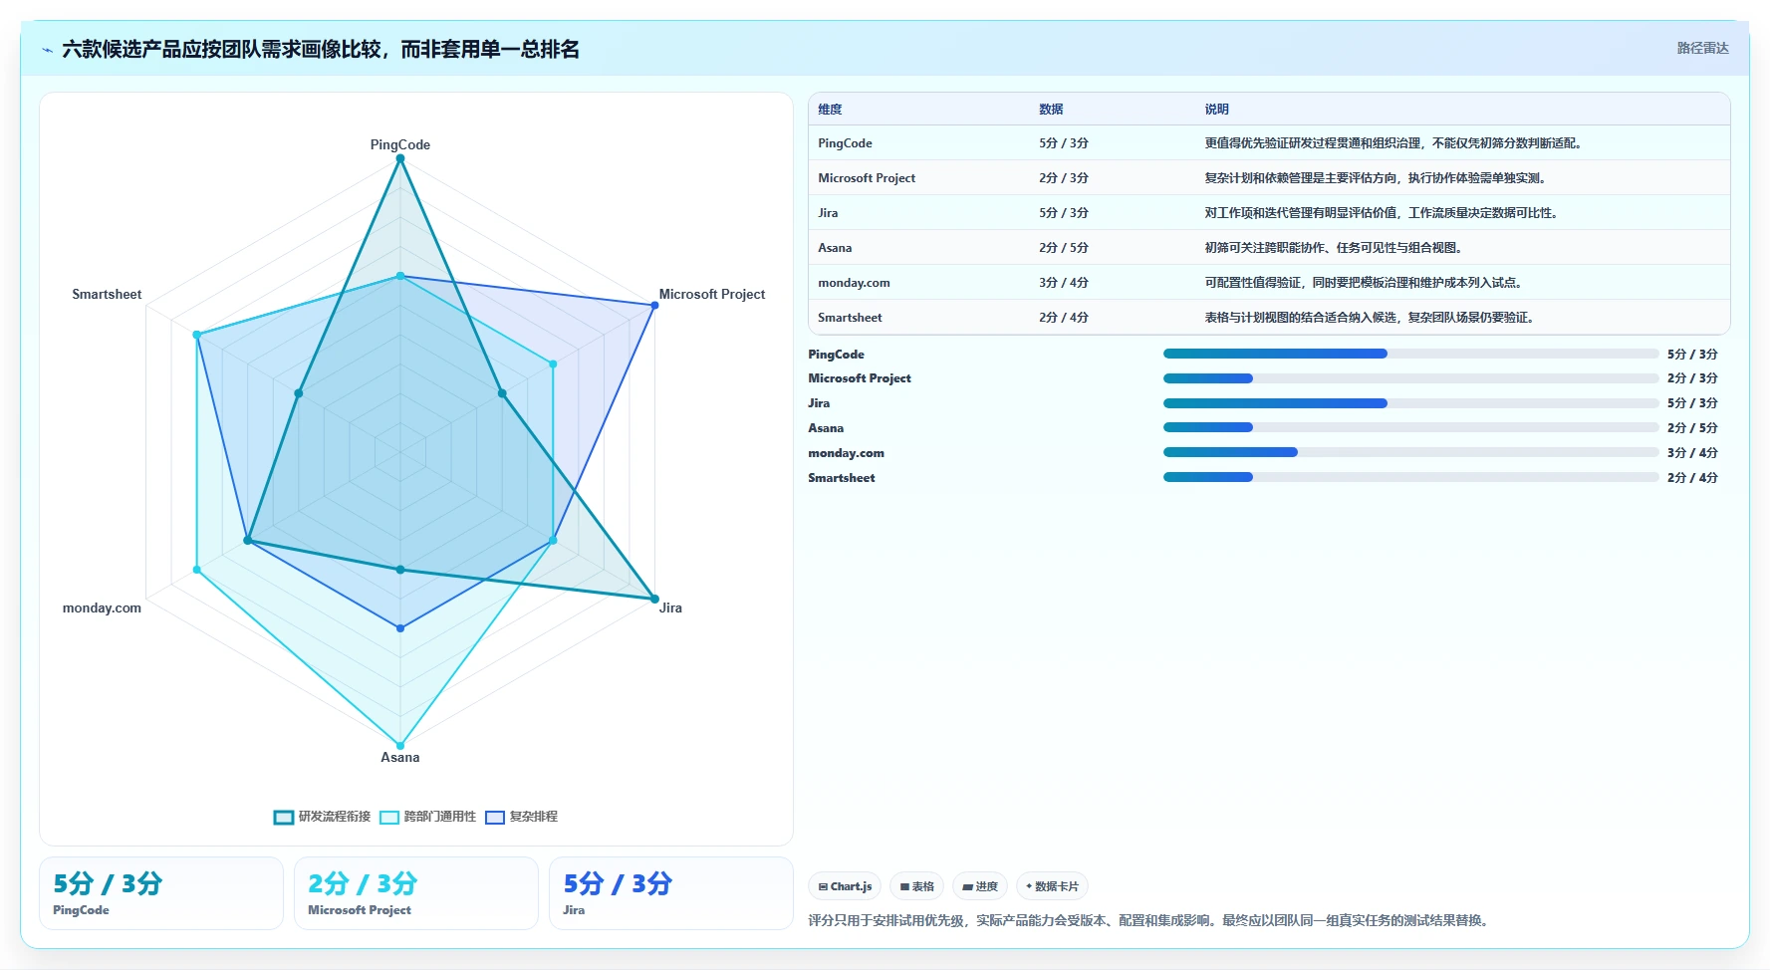The image size is (1770, 970).
Task: Click the 数据卡片 tag
Action: 1052,886
